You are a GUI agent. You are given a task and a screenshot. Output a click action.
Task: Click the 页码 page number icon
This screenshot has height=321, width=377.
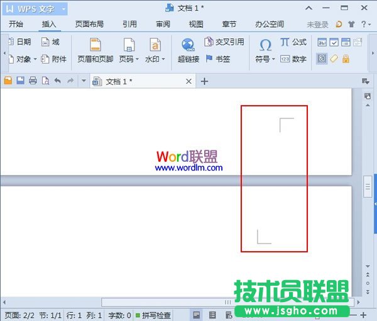point(129,45)
